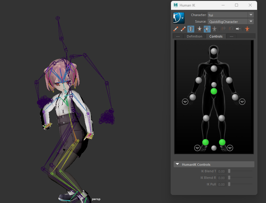Image resolution: width=266 pixels, height=203 pixels.
Task: Click the Release All Pinning icon
Action: (x=238, y=29)
